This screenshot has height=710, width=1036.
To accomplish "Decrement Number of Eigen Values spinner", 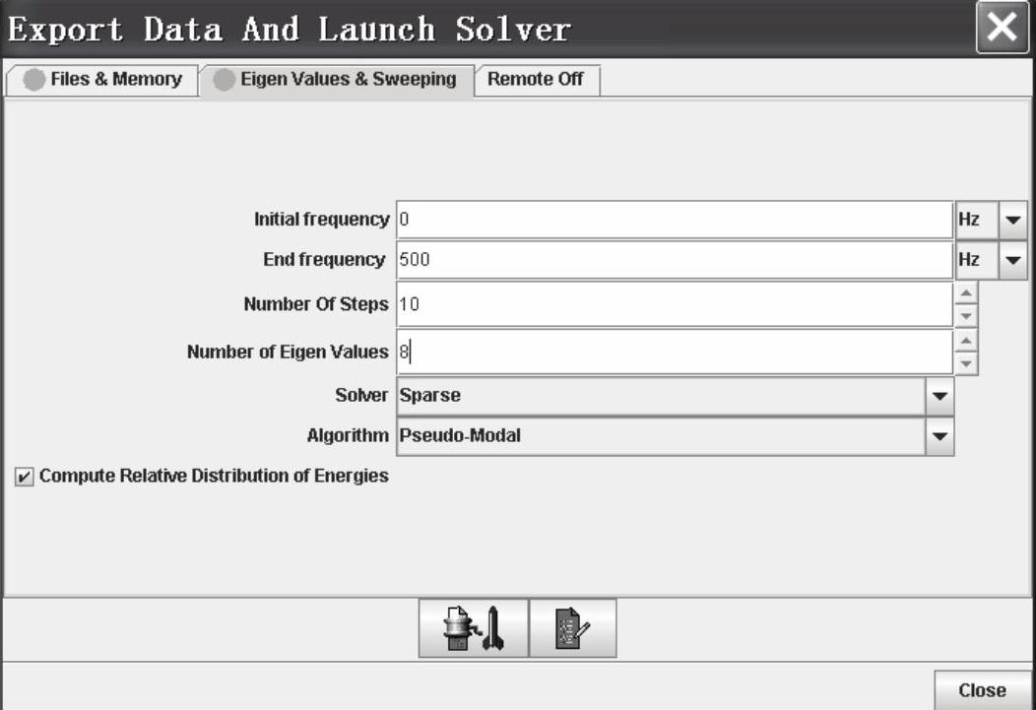I will pyautogui.click(x=966, y=363).
